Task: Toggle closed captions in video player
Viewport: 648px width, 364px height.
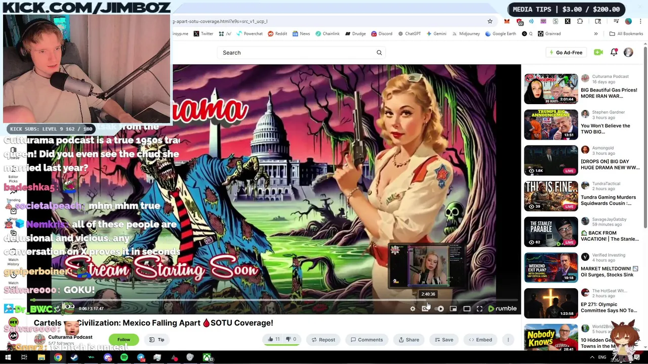Action: click(425, 308)
